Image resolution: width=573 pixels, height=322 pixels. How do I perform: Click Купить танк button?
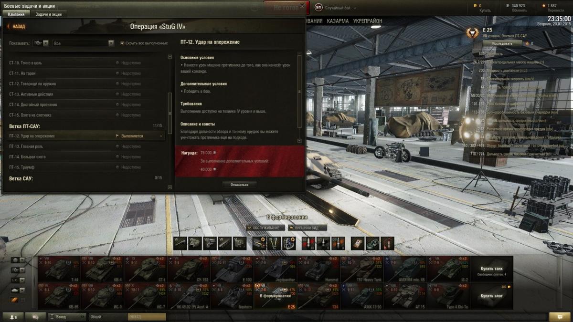point(492,269)
